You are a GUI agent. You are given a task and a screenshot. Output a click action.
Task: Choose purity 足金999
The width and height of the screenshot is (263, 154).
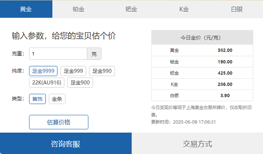click(x=73, y=71)
